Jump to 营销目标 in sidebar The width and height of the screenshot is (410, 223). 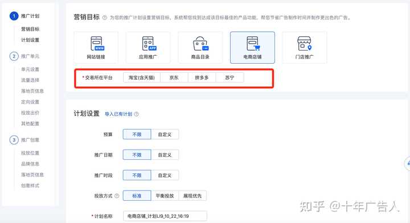pyautogui.click(x=30, y=29)
